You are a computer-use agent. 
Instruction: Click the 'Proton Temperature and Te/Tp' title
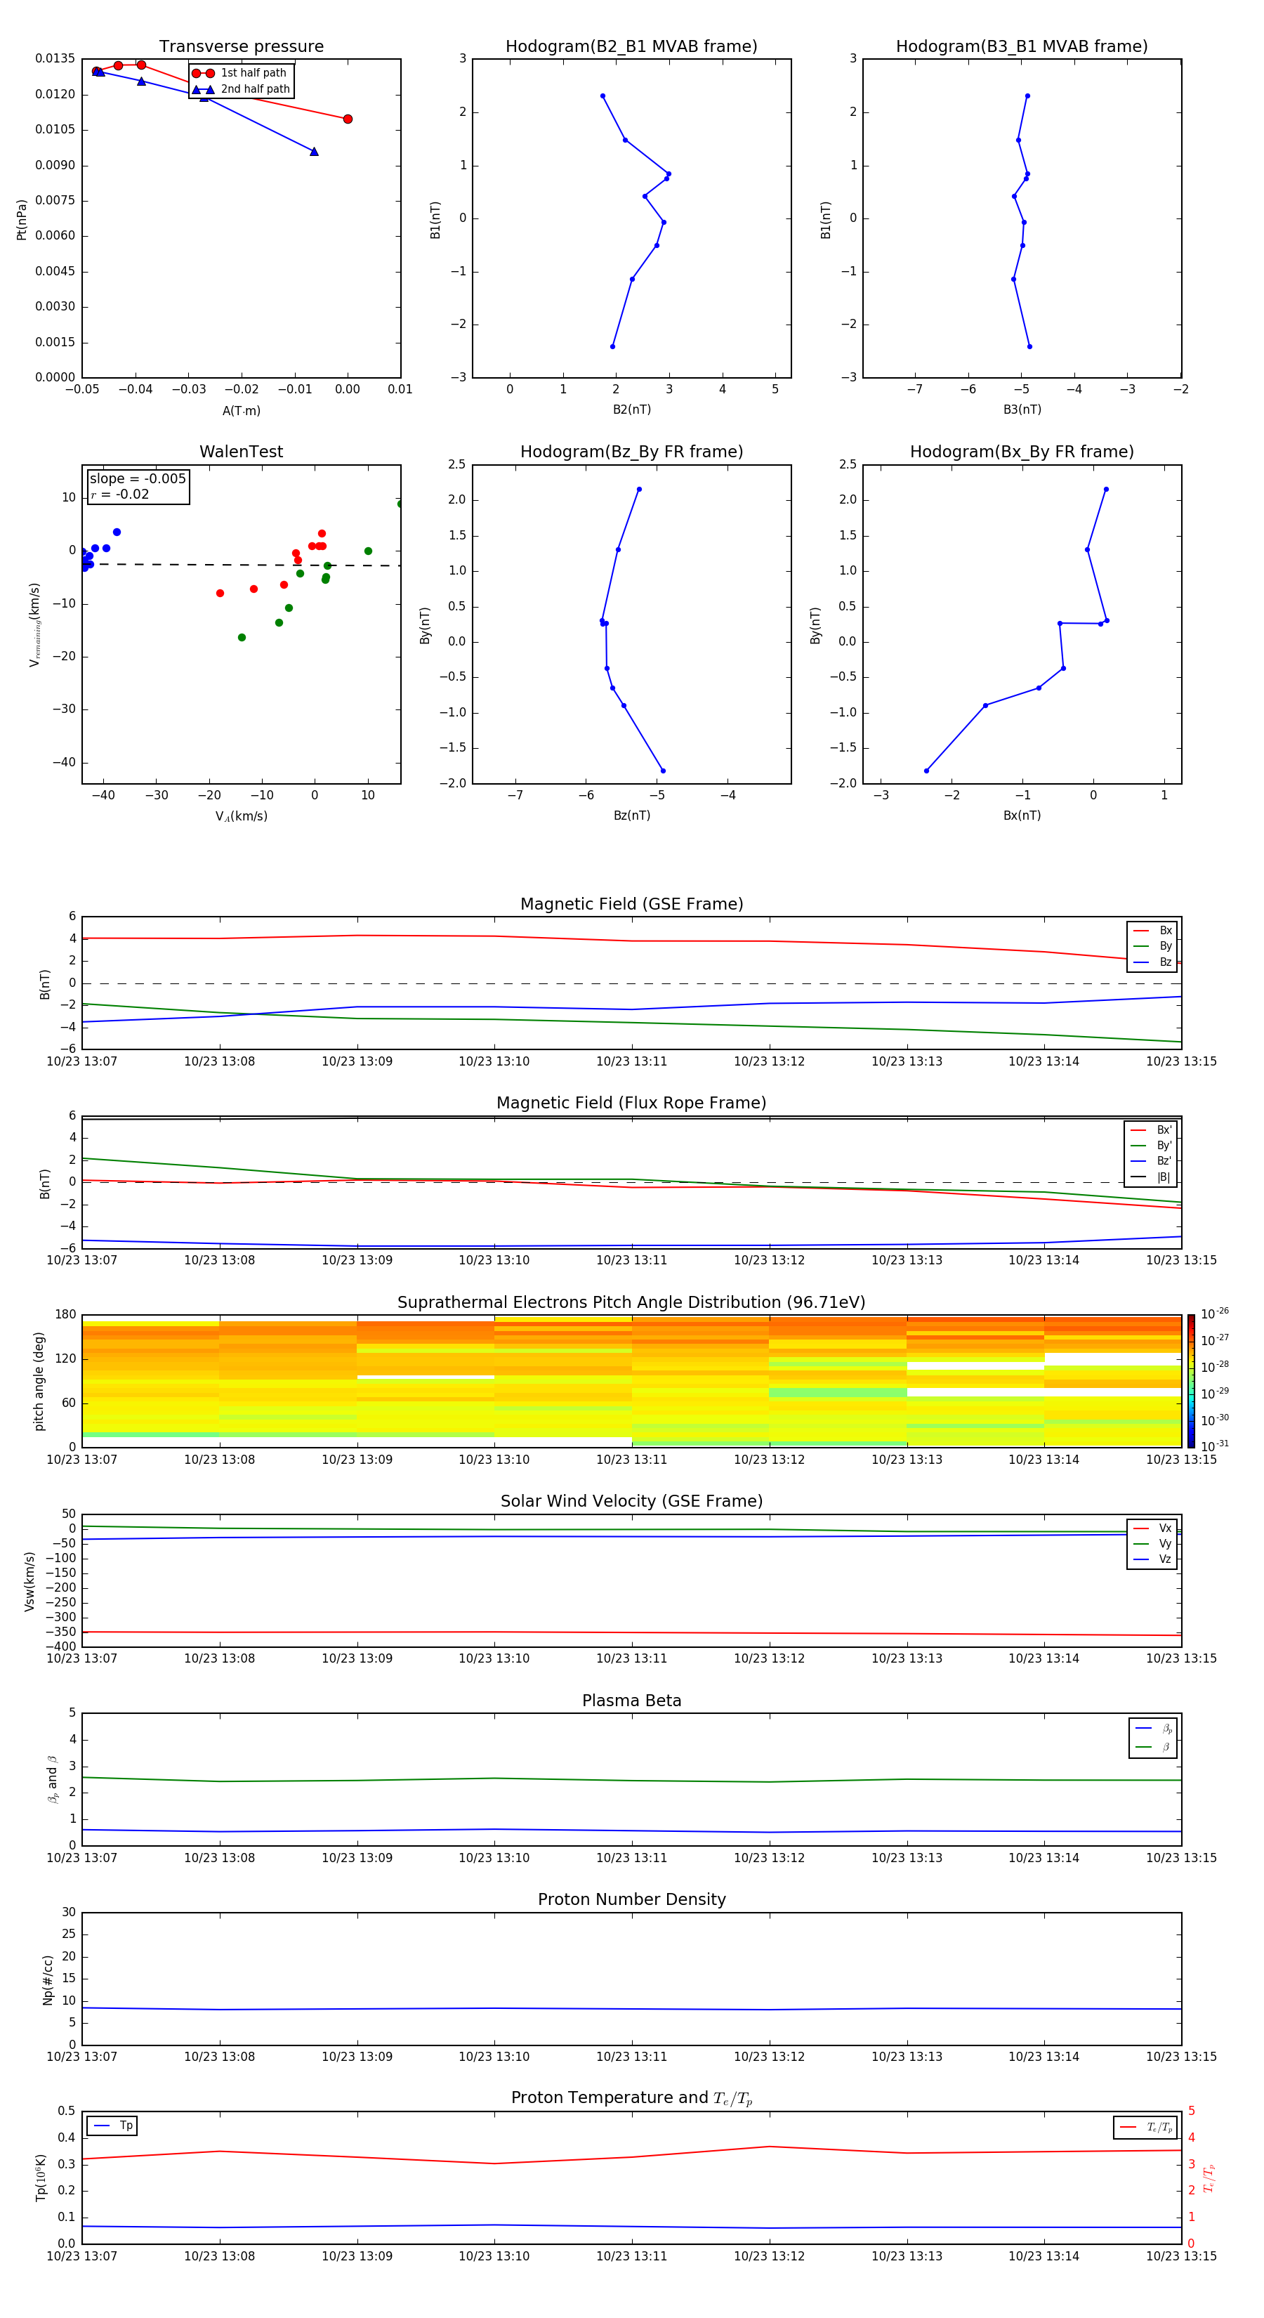click(x=631, y=2098)
